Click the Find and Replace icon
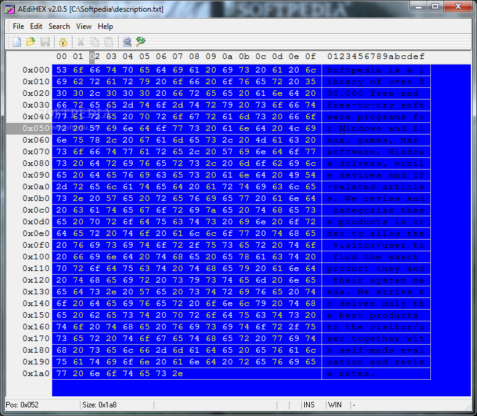Viewport: 477px width, 416px height. 141,42
